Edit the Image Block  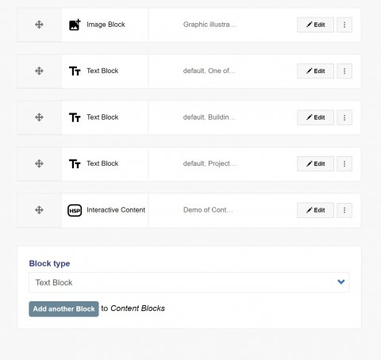tap(315, 25)
